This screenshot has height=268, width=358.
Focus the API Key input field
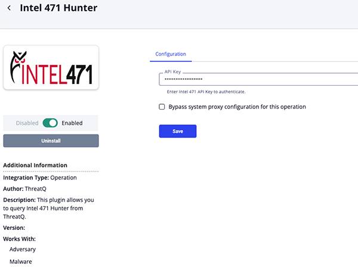[x=259, y=79]
